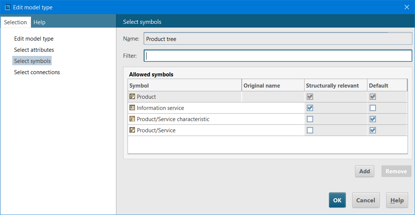
Task: Click the Edit model type title bar icon
Action: tap(7, 7)
